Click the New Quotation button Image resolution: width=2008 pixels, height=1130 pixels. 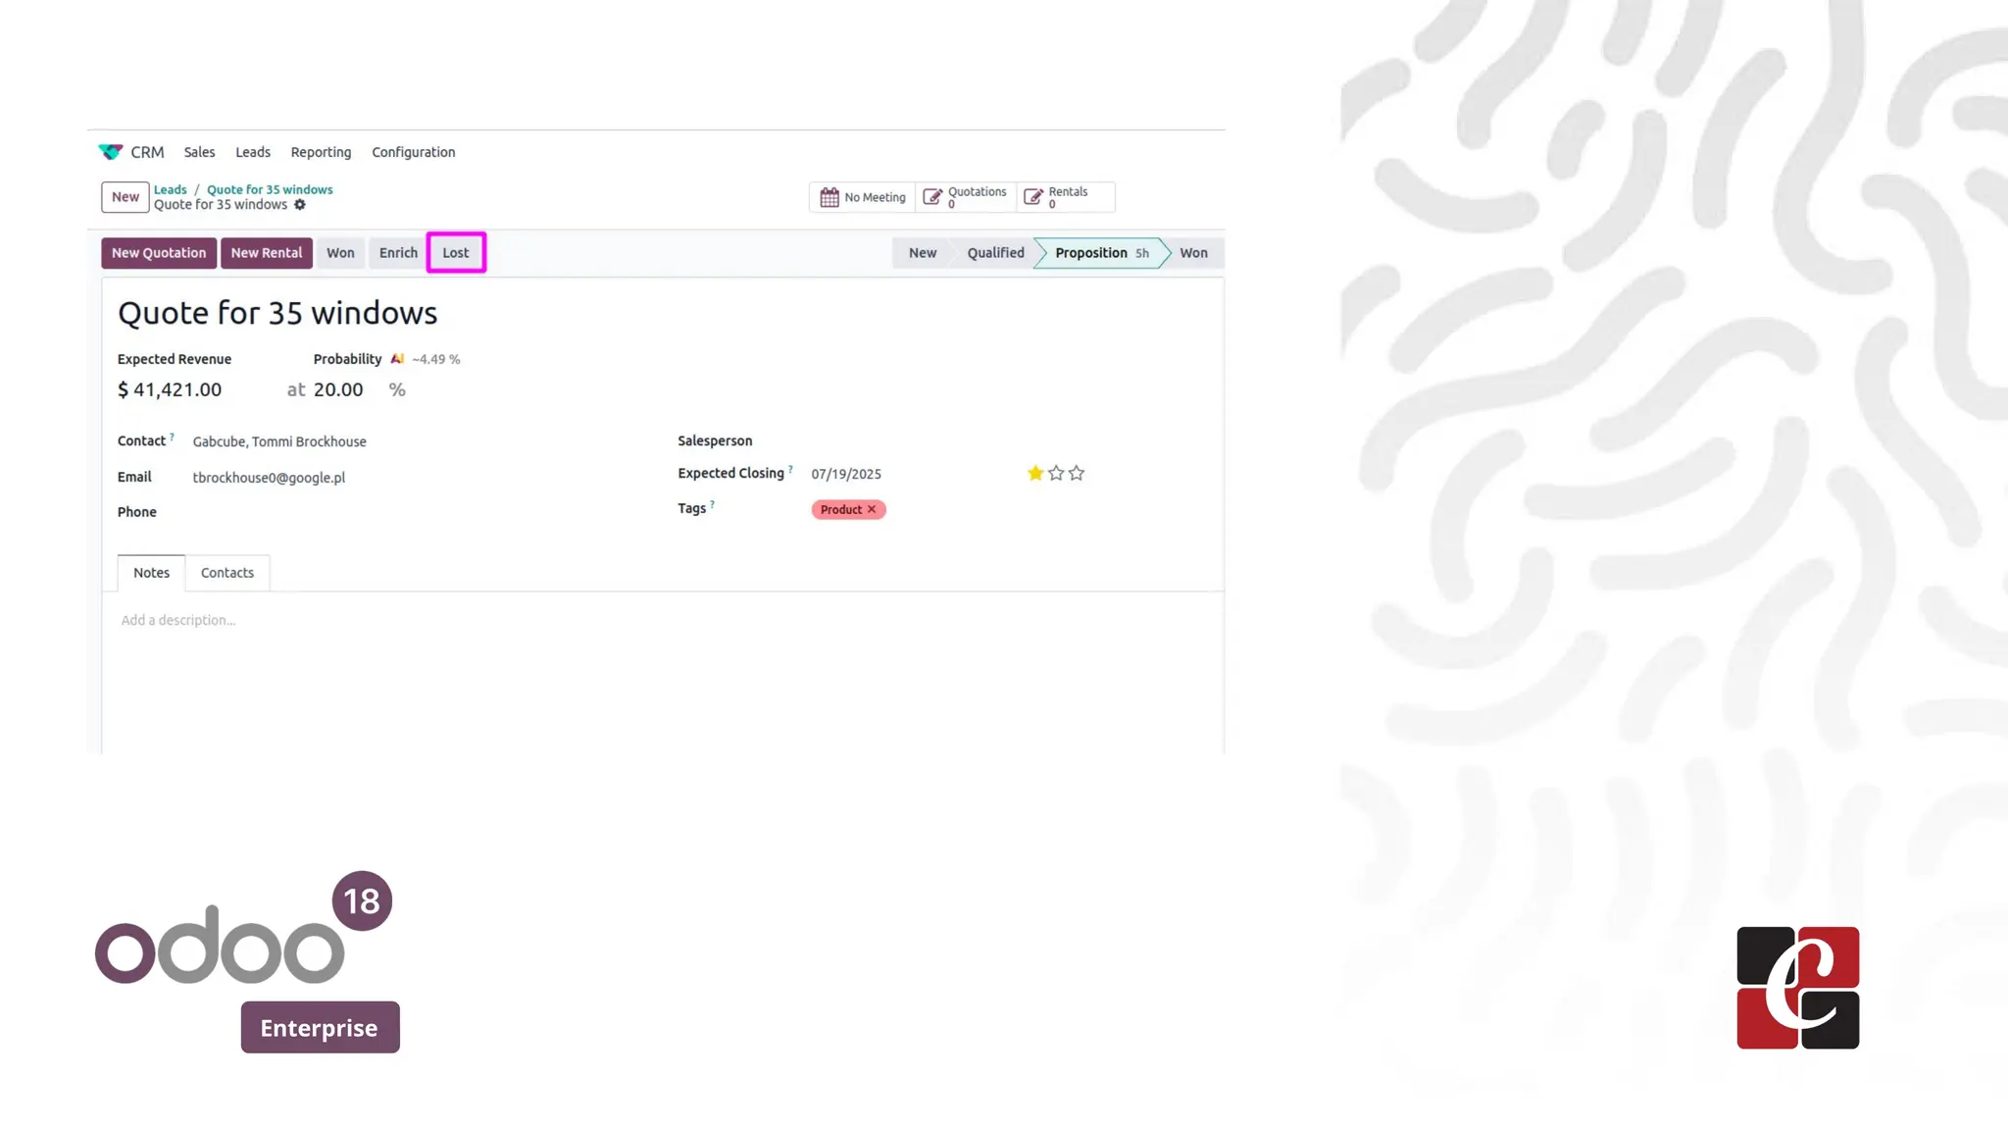click(x=159, y=253)
